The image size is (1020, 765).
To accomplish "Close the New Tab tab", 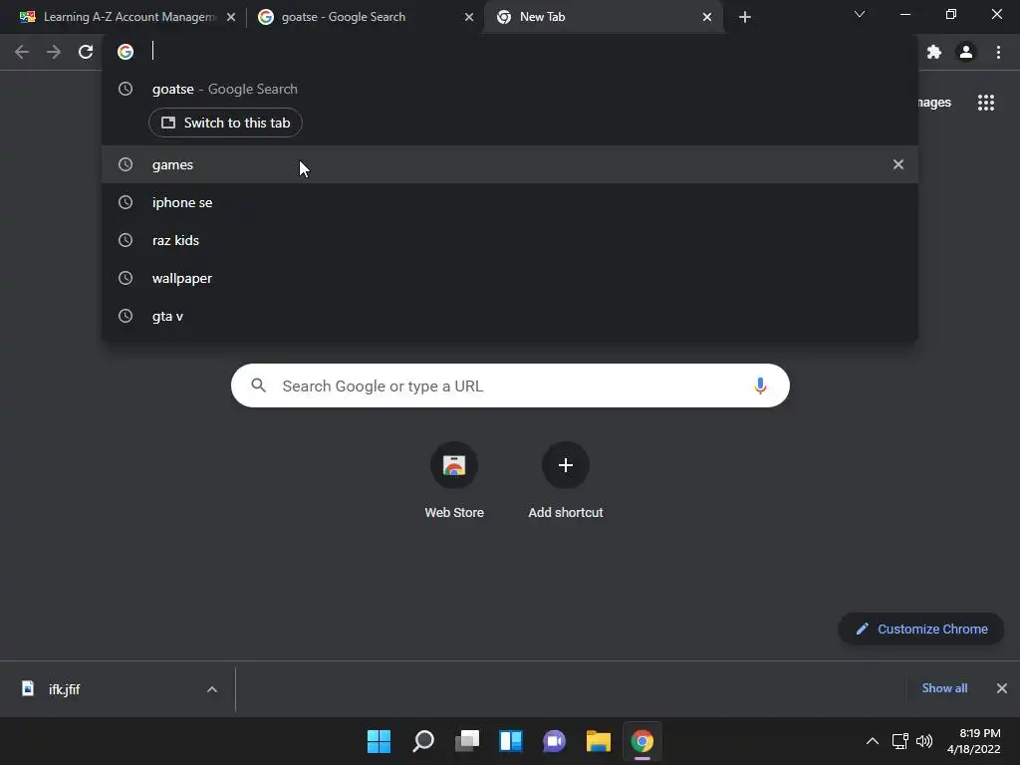I will coord(707,17).
